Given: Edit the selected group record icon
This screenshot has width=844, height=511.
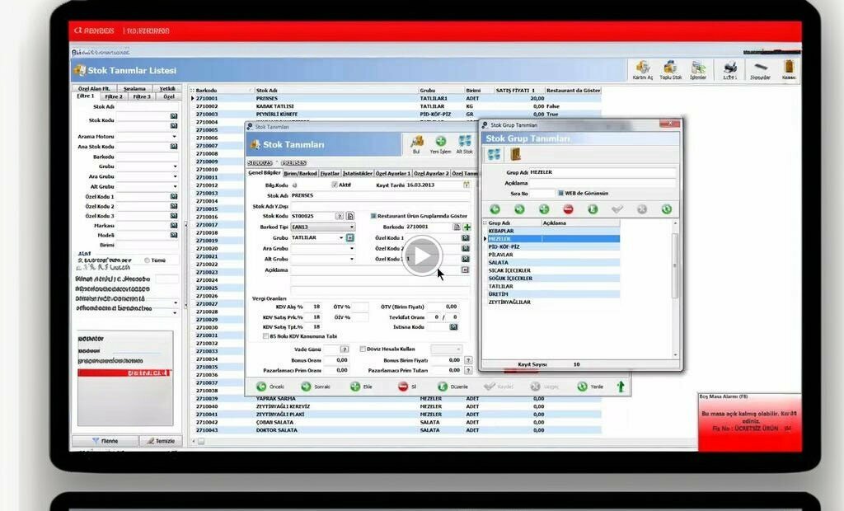Looking at the screenshot, I should click(593, 209).
